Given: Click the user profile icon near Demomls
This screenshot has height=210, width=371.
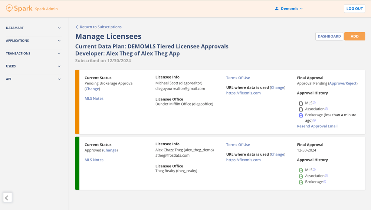Looking at the screenshot, I should tap(277, 9).
